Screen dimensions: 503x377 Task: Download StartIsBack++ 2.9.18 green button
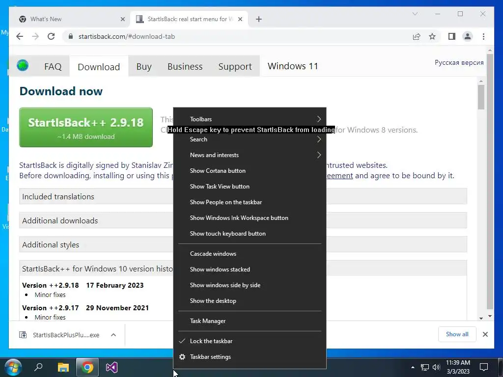click(x=86, y=128)
